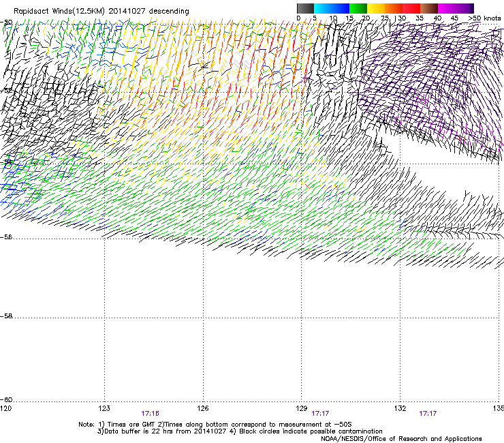Click the purple time label '17:18'
This screenshot has width=504, height=443.
click(150, 414)
